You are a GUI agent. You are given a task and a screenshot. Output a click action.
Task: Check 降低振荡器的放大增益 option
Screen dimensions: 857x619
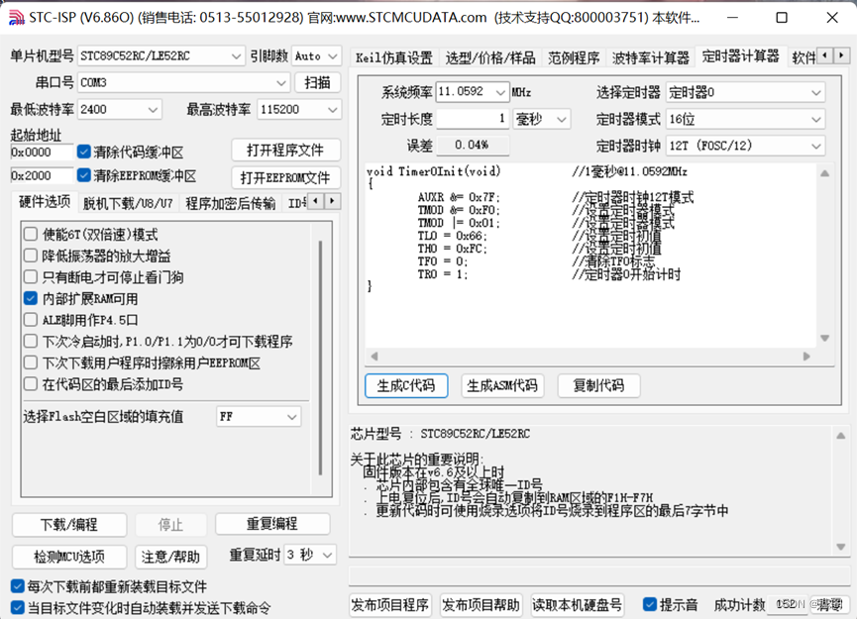pos(31,256)
